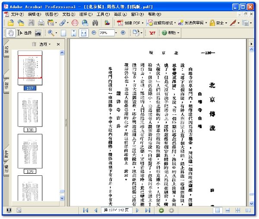Screen dimensions: 259x219
Task: Select the Hand tool
Action: point(11,33)
